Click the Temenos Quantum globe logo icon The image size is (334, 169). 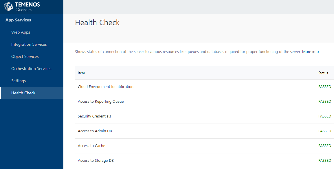[8, 7]
